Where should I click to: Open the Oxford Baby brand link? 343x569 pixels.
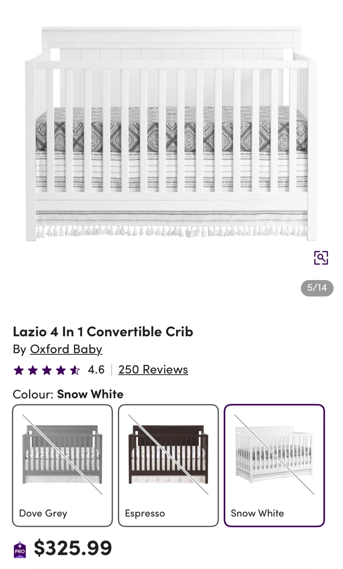tap(66, 349)
